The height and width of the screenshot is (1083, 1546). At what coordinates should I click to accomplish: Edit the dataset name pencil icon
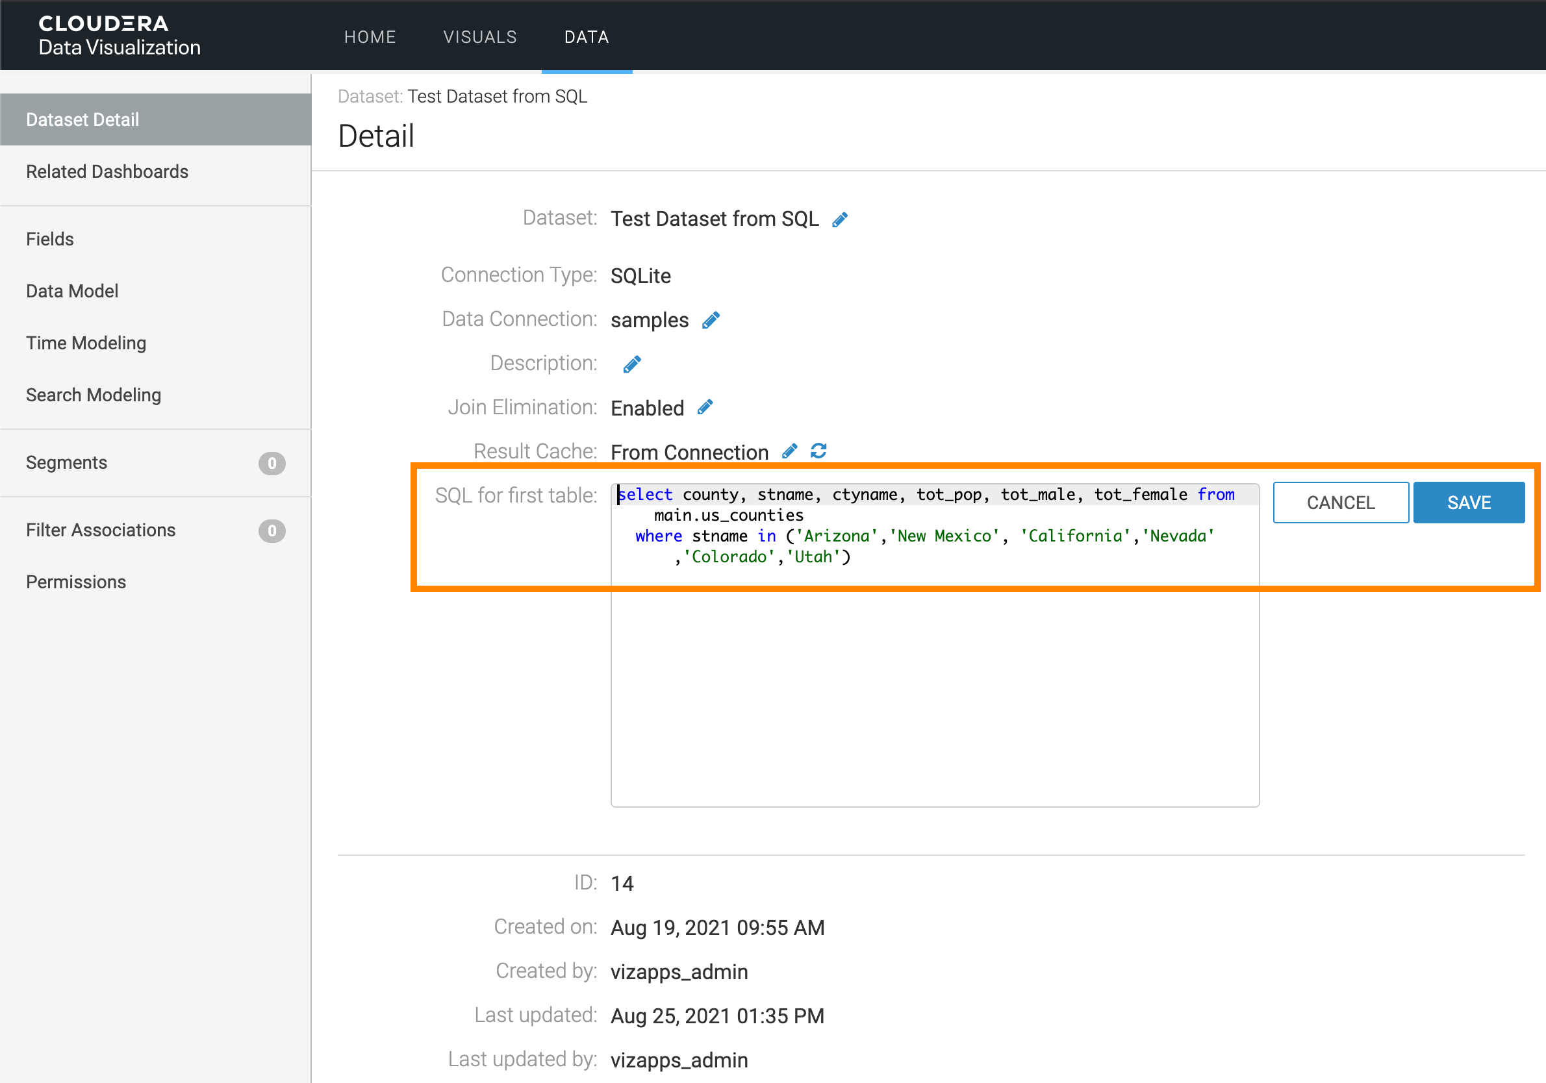tap(840, 220)
